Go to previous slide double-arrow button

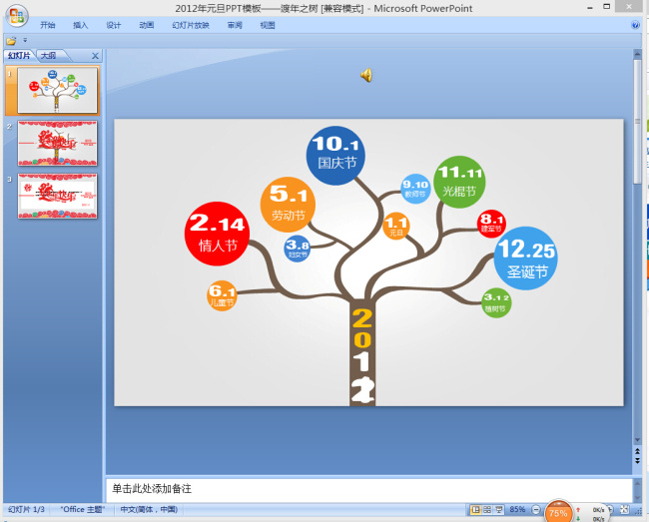click(637, 451)
